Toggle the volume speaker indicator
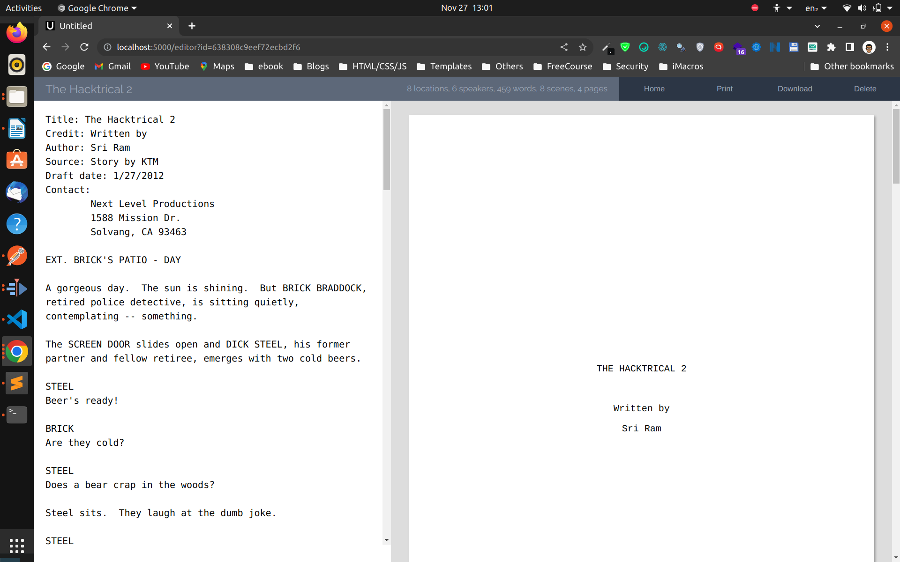This screenshot has width=900, height=562. point(862,8)
